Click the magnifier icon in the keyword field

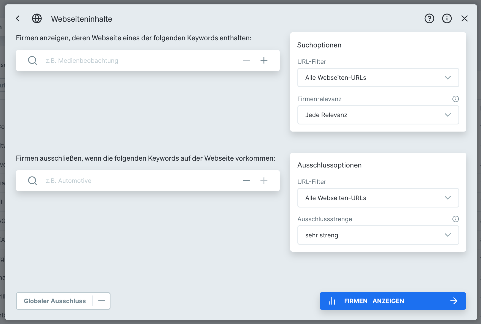click(x=32, y=60)
